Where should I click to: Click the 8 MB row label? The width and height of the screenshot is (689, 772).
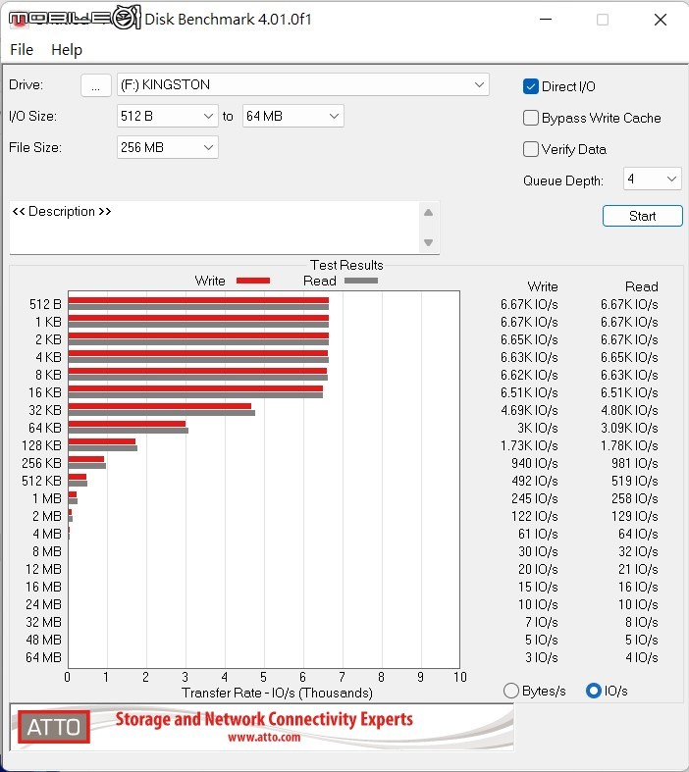(x=47, y=551)
